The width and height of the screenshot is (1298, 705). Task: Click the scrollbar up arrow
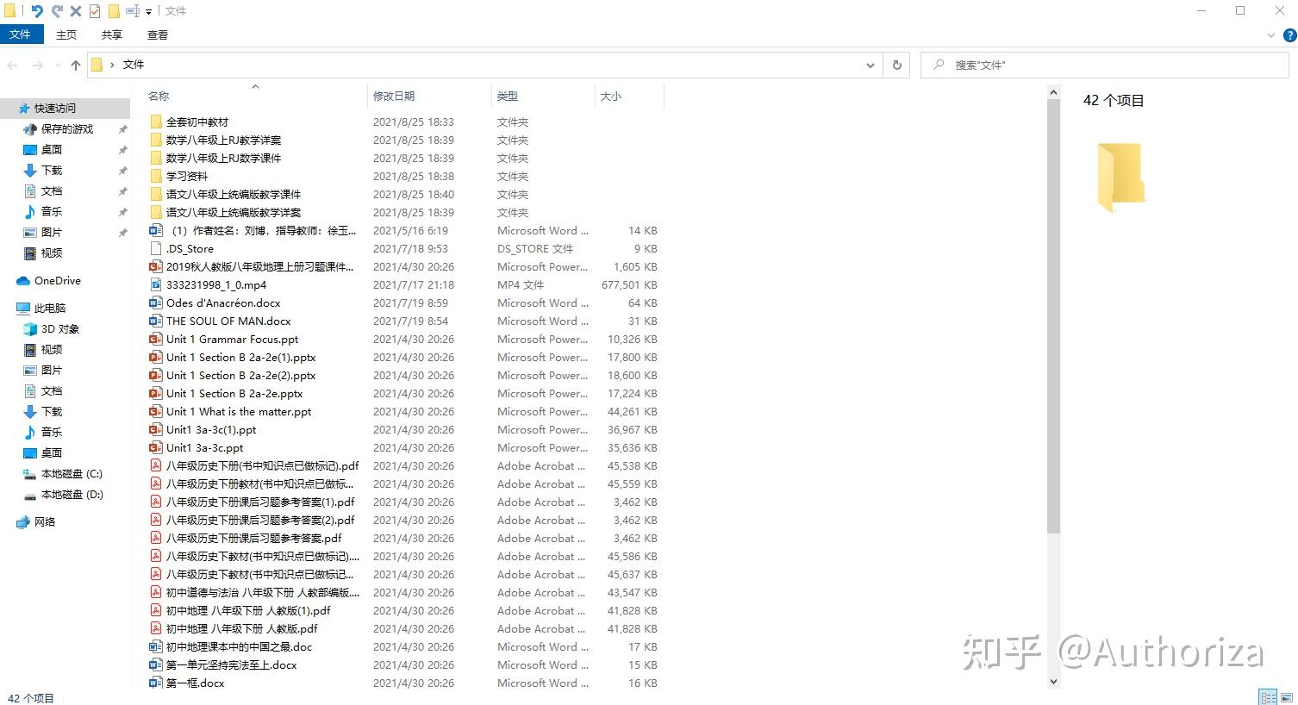tap(1053, 91)
